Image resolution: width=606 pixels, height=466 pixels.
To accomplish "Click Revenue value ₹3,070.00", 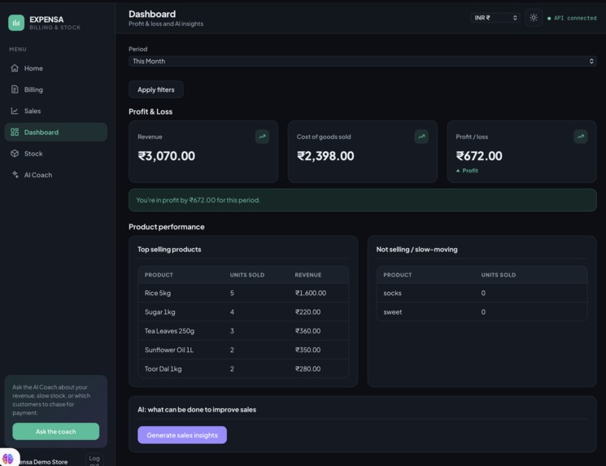I will pos(167,155).
